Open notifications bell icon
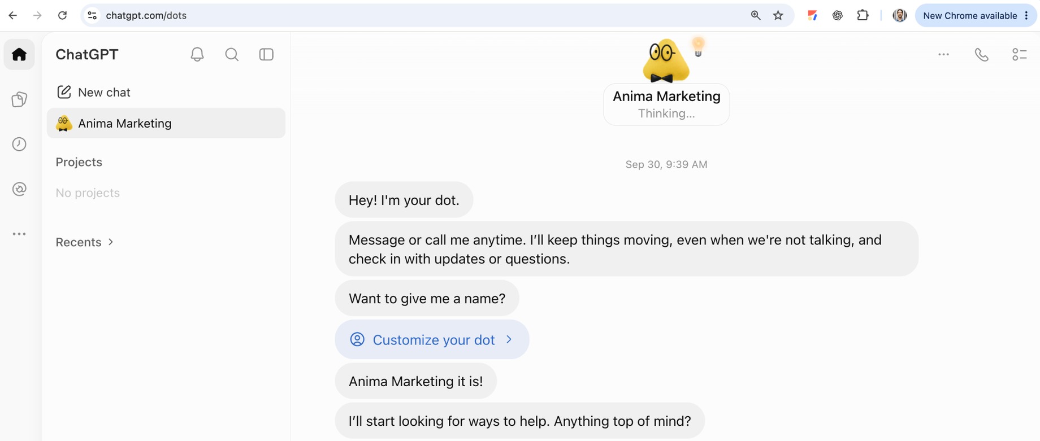 (x=197, y=54)
